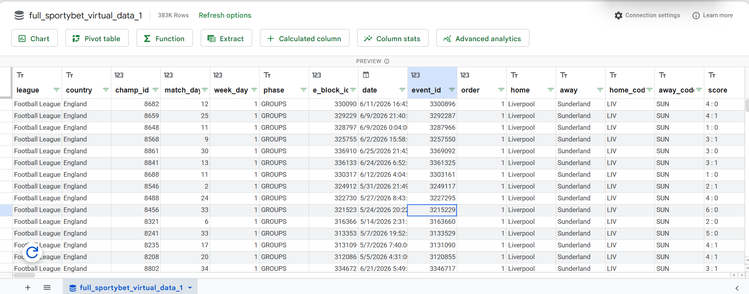The image size is (749, 294).
Task: Click the add sheet plus icon
Action: (x=28, y=288)
